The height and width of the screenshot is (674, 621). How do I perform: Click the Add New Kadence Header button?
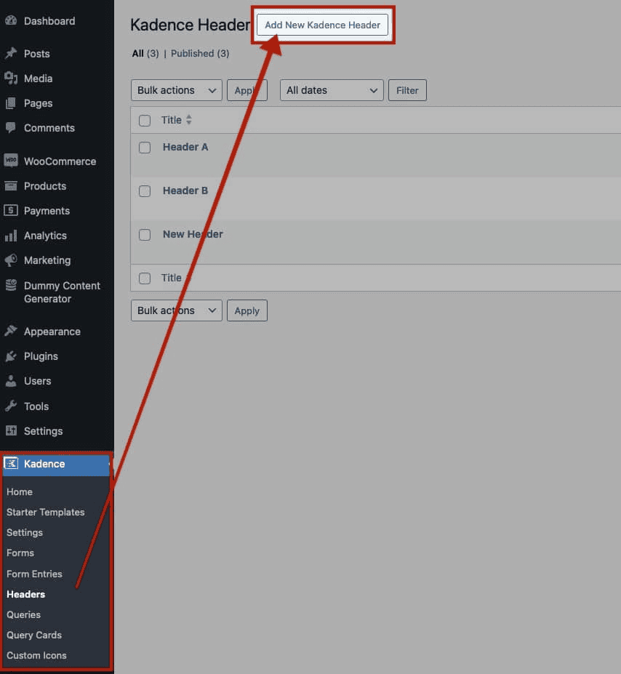click(322, 25)
